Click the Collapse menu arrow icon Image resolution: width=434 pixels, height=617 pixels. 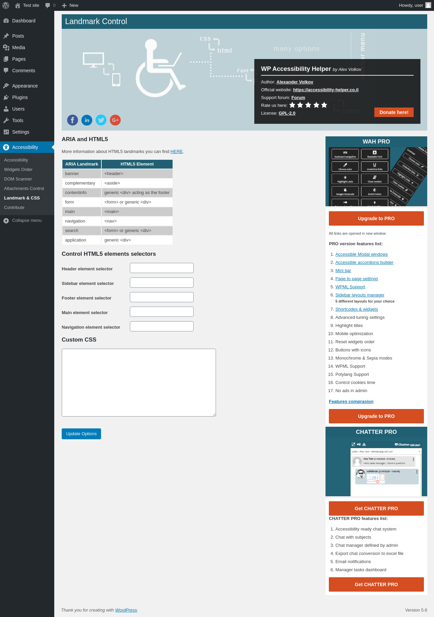6,220
